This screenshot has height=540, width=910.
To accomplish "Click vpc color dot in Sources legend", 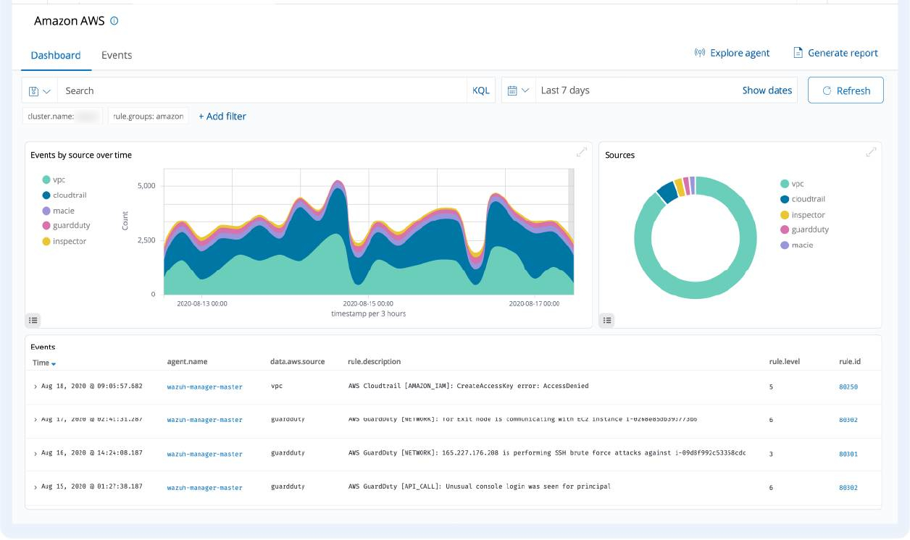I will [785, 184].
